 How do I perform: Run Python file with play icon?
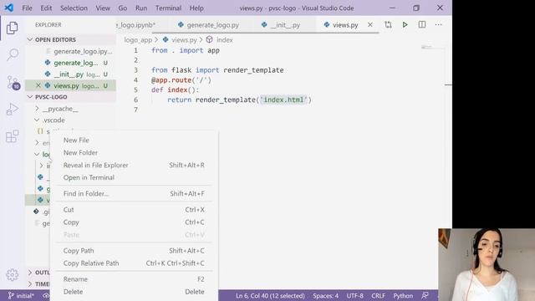coord(405,24)
